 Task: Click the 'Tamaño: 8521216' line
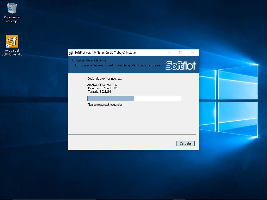[x=100, y=92]
